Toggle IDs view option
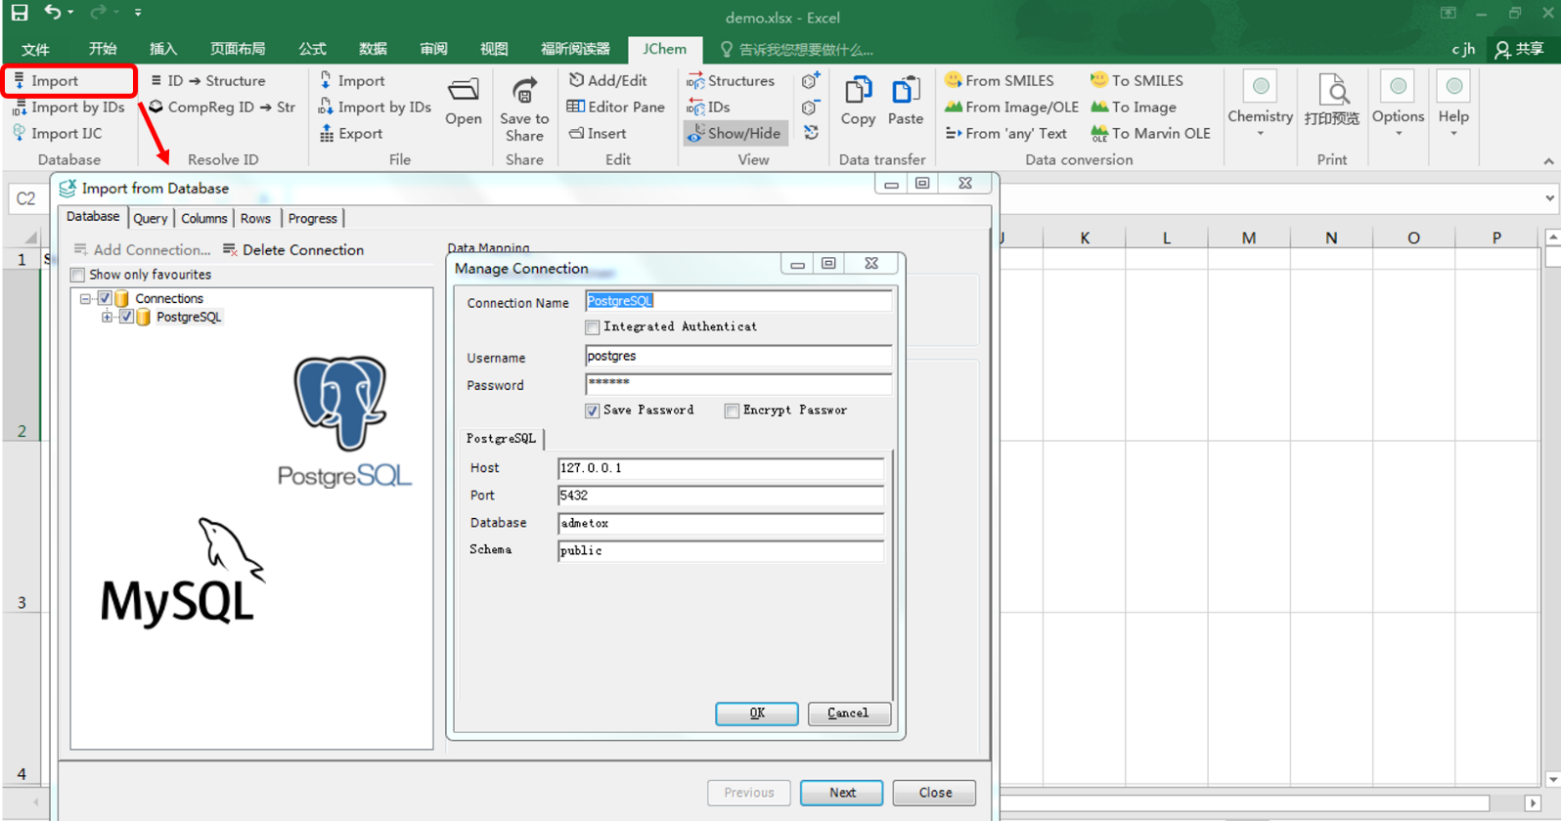Screen dimensions: 1561x821 point(709,107)
